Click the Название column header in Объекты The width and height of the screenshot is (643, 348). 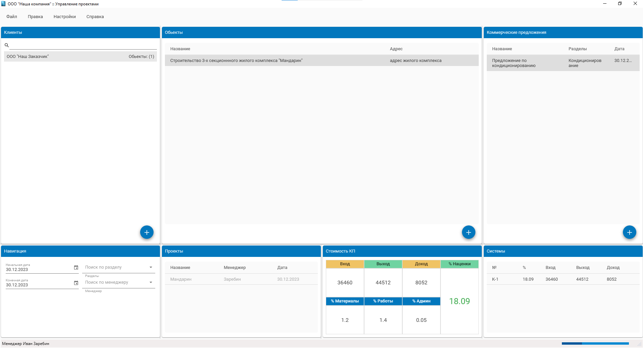coord(180,49)
